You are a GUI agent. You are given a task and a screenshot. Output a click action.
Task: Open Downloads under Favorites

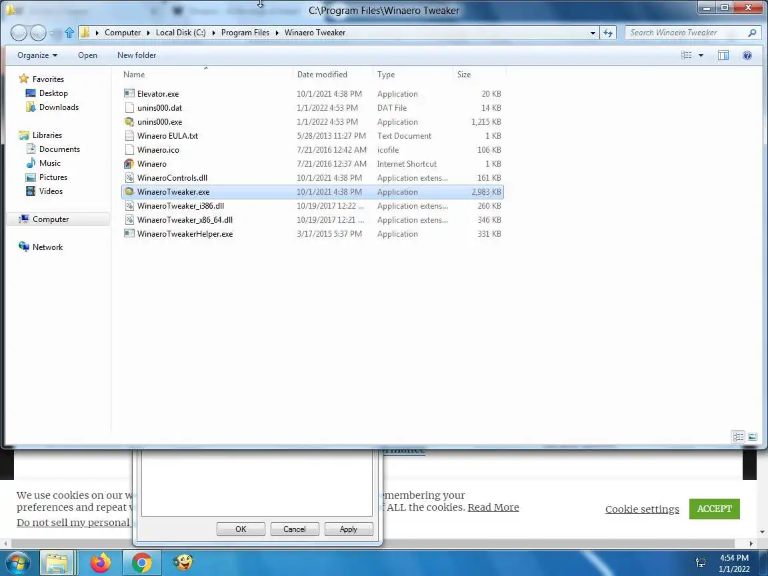59,107
